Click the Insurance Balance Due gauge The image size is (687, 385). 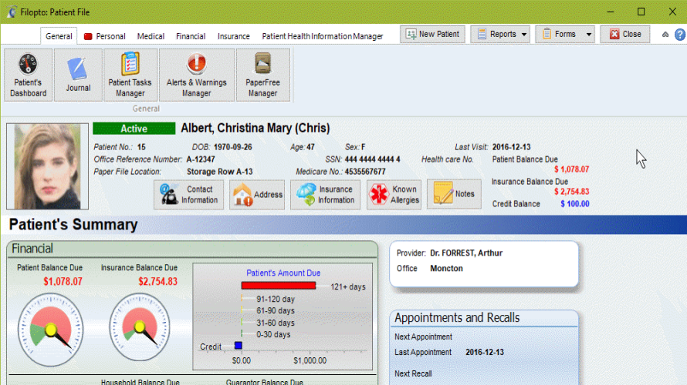pos(140,327)
